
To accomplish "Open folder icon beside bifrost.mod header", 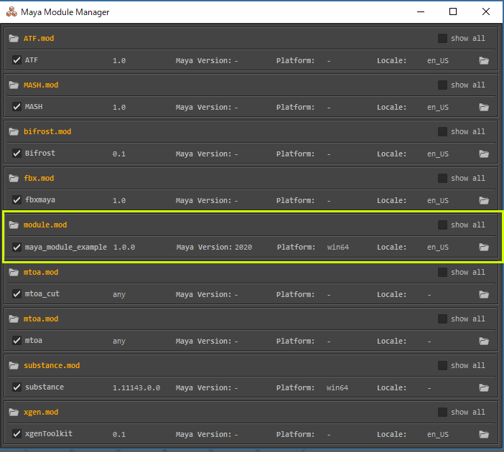I will click(x=14, y=132).
